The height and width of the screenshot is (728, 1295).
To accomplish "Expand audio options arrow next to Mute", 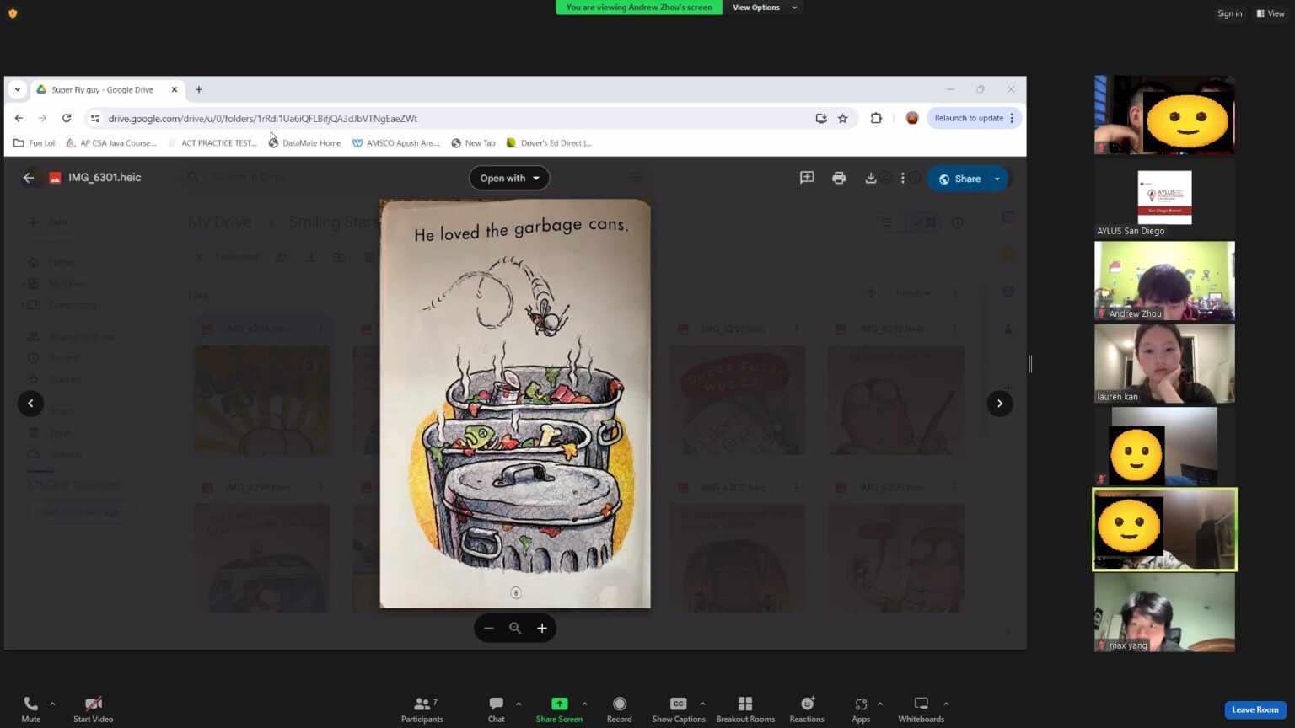I will tap(52, 704).
